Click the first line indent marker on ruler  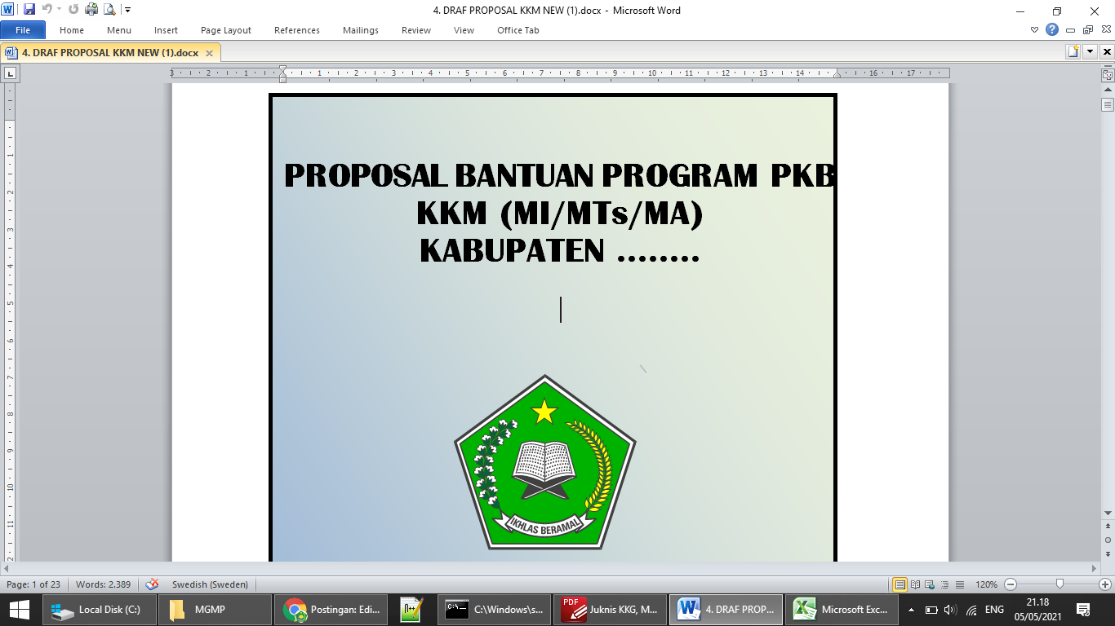tap(282, 69)
